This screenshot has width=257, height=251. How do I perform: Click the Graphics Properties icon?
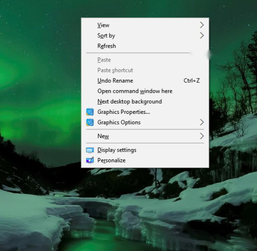click(x=90, y=112)
